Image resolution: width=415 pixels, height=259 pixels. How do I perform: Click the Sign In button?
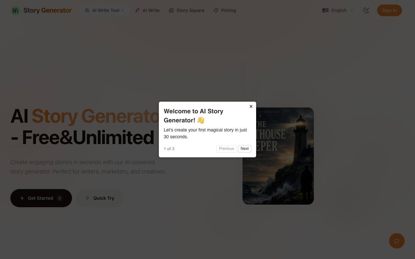(x=389, y=10)
